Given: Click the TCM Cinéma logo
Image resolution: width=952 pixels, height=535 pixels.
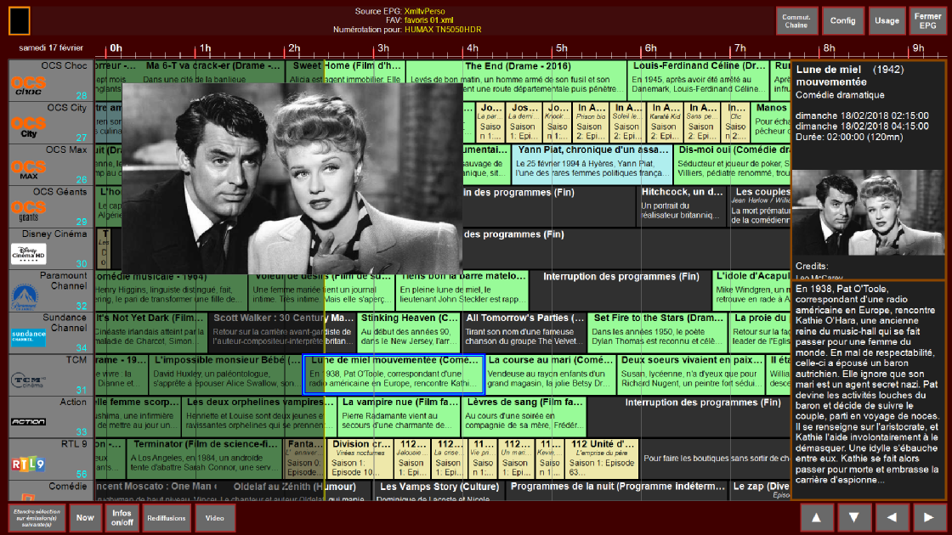Looking at the screenshot, I should click(x=28, y=380).
